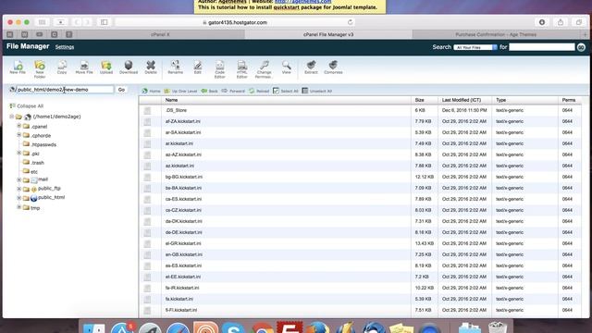Open the View tool
The image size is (592, 333).
click(x=286, y=68)
